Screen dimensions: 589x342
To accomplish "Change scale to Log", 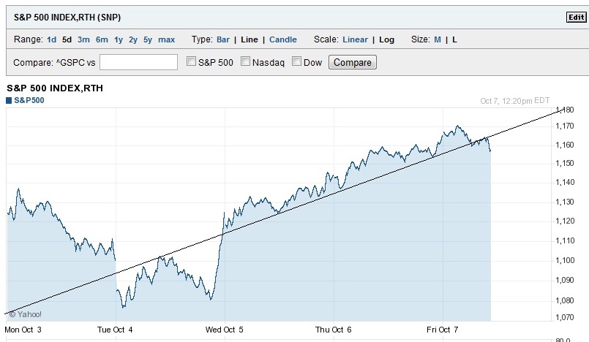I will coord(386,39).
